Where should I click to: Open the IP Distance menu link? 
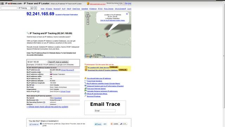(x=93, y=9)
